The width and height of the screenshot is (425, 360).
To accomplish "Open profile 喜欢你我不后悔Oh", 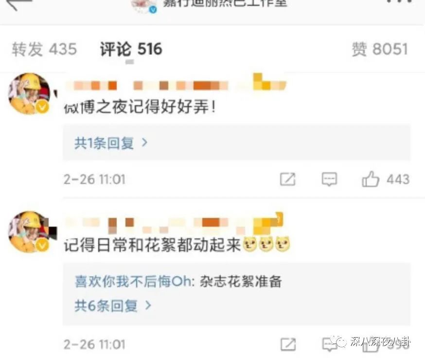I will tap(133, 281).
